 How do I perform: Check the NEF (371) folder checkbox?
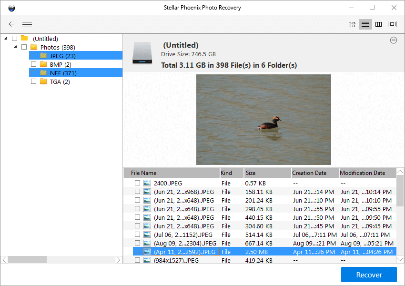[33, 73]
